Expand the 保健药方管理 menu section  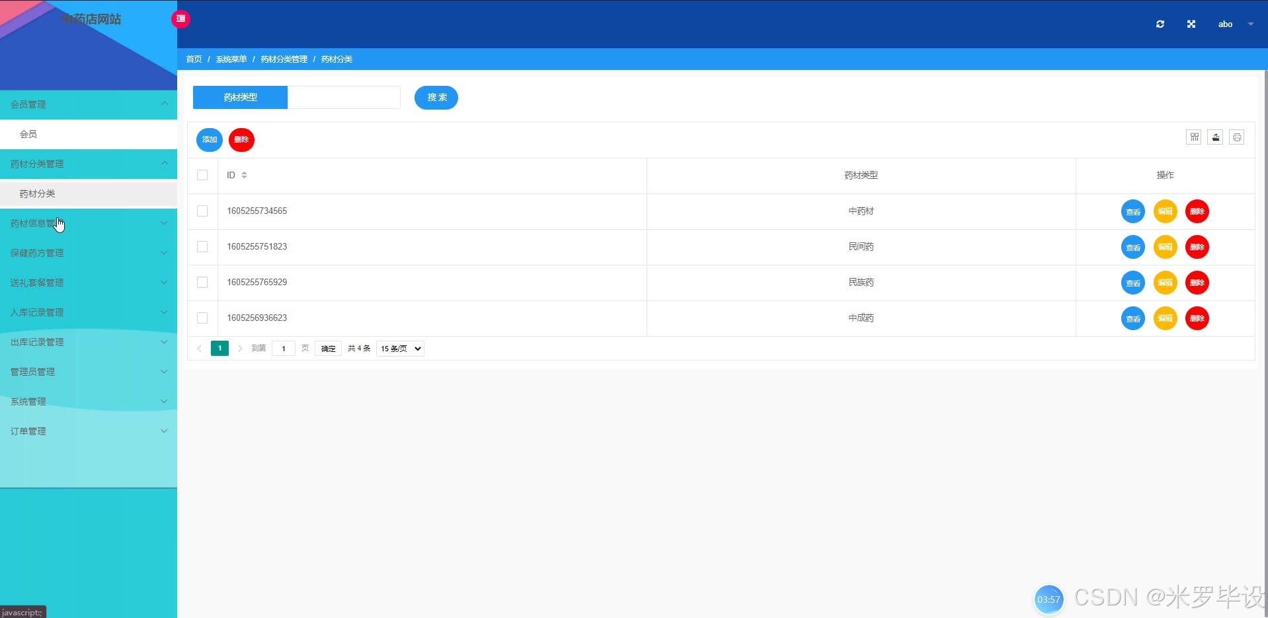[x=89, y=253]
